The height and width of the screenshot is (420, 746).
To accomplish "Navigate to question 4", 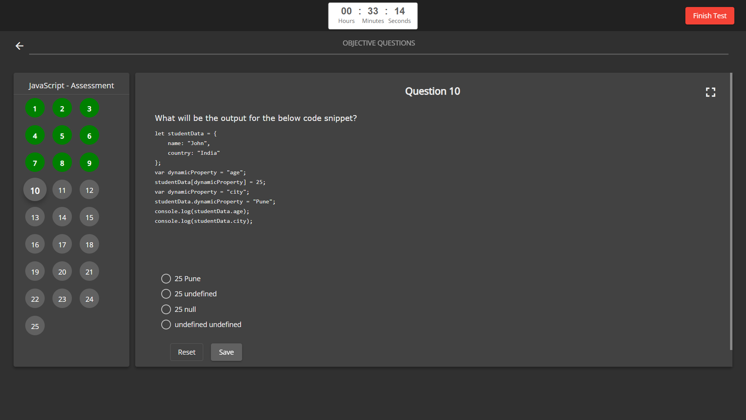I will pos(35,136).
